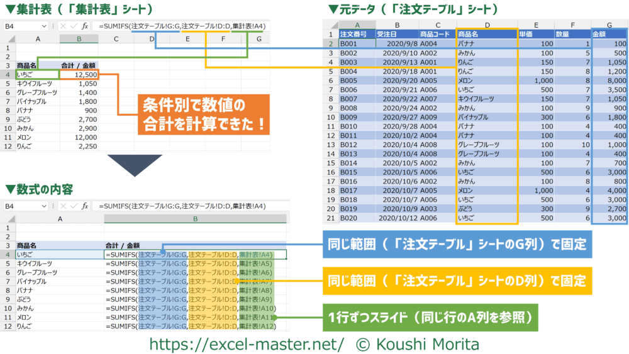Click the enter checkmark in lower formula bar
This screenshot has width=629, height=354.
tap(73, 206)
